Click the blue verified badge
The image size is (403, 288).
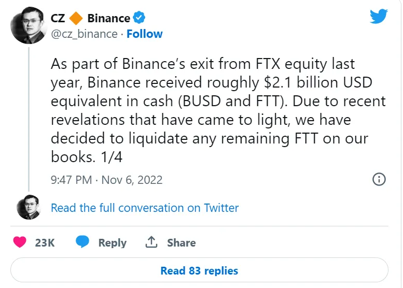(x=139, y=18)
